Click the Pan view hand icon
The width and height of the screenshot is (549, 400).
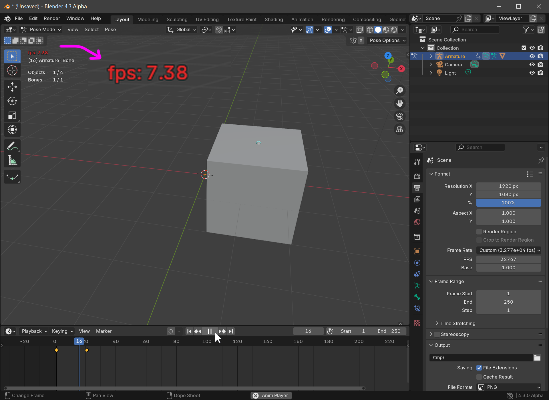(399, 104)
